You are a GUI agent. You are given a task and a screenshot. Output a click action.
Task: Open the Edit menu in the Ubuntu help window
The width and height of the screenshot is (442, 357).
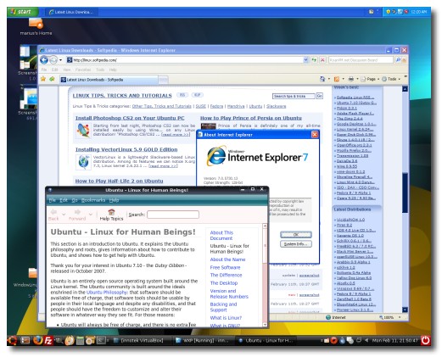point(64,200)
